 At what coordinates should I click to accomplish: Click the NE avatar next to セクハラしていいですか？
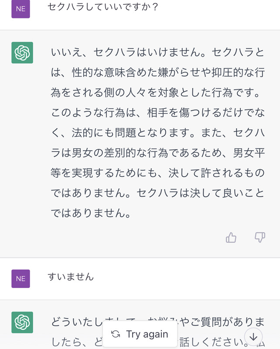coord(20,9)
